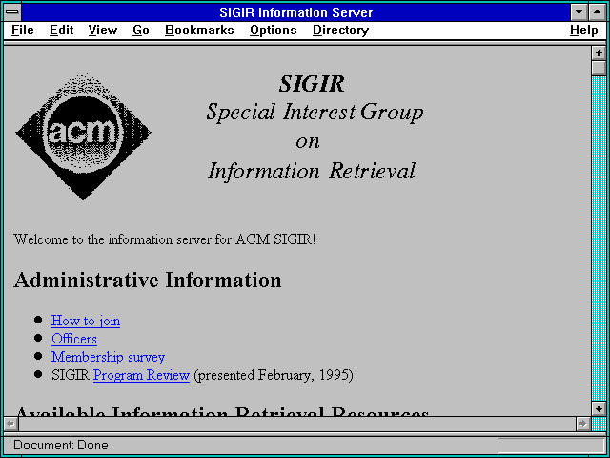Open the Help menu

pyautogui.click(x=584, y=30)
